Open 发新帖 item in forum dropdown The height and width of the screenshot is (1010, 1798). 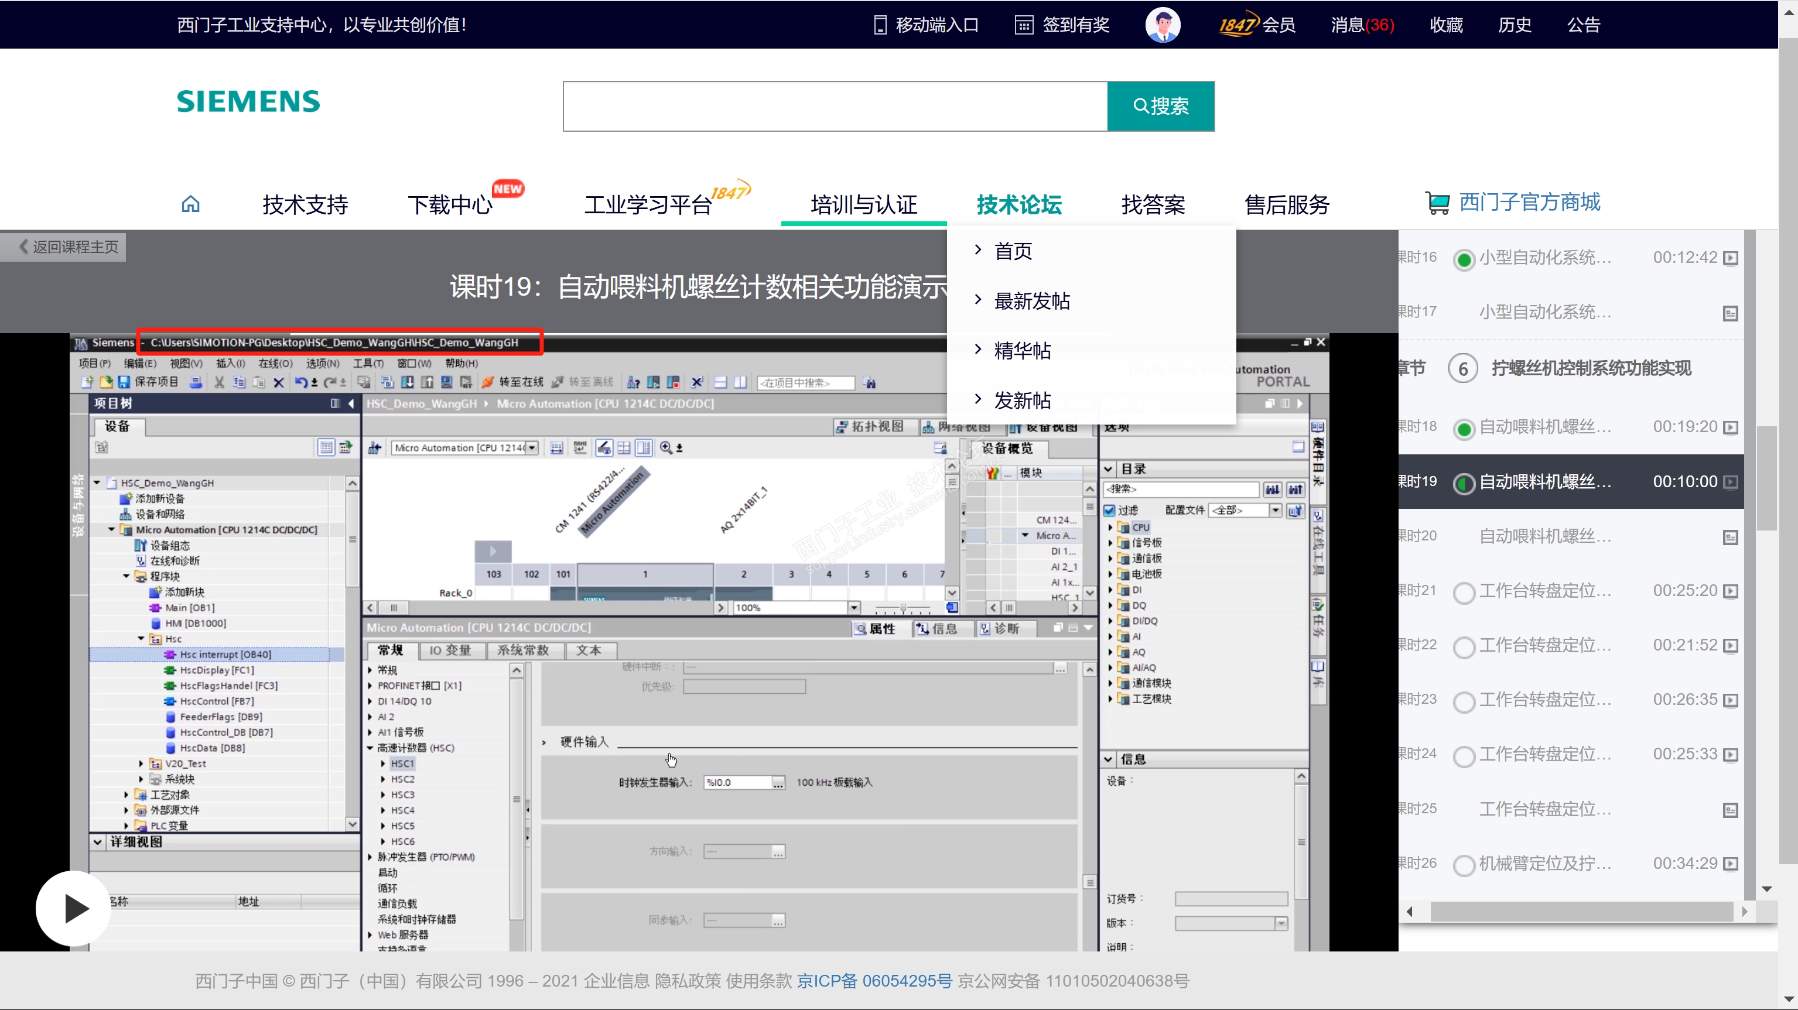1022,400
